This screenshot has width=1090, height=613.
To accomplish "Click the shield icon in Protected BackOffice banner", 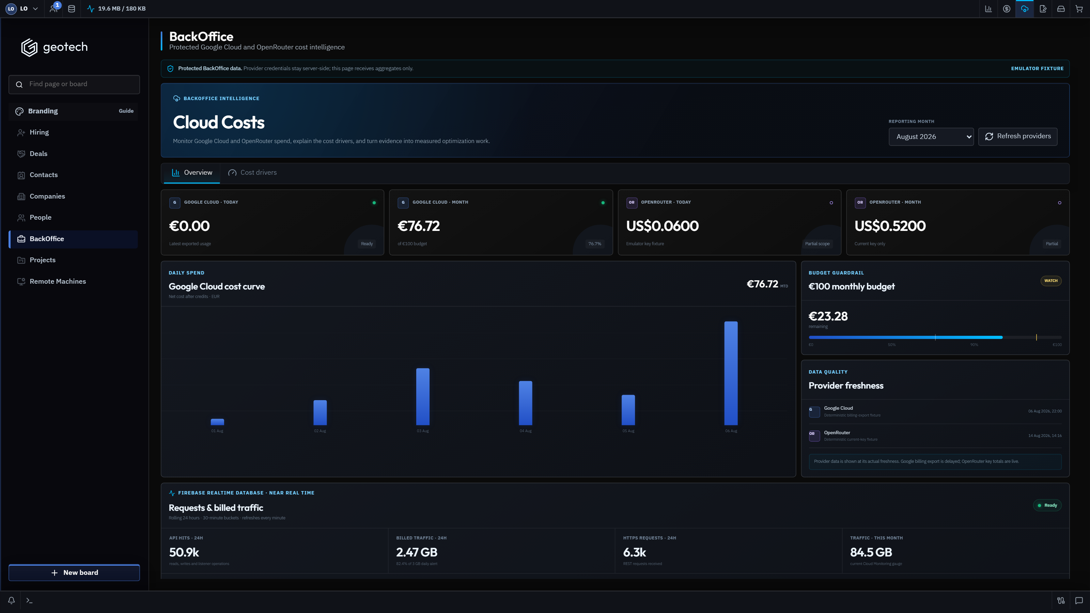I will [171, 68].
